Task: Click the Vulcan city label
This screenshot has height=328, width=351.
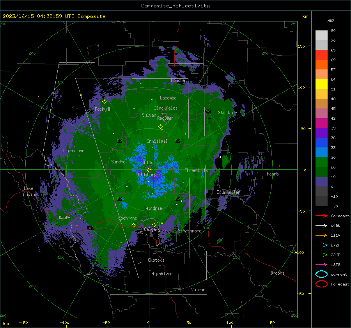Action: [199, 290]
